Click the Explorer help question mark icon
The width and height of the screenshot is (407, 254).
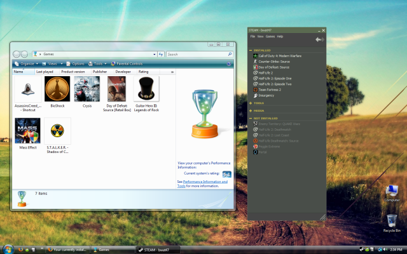(x=229, y=63)
